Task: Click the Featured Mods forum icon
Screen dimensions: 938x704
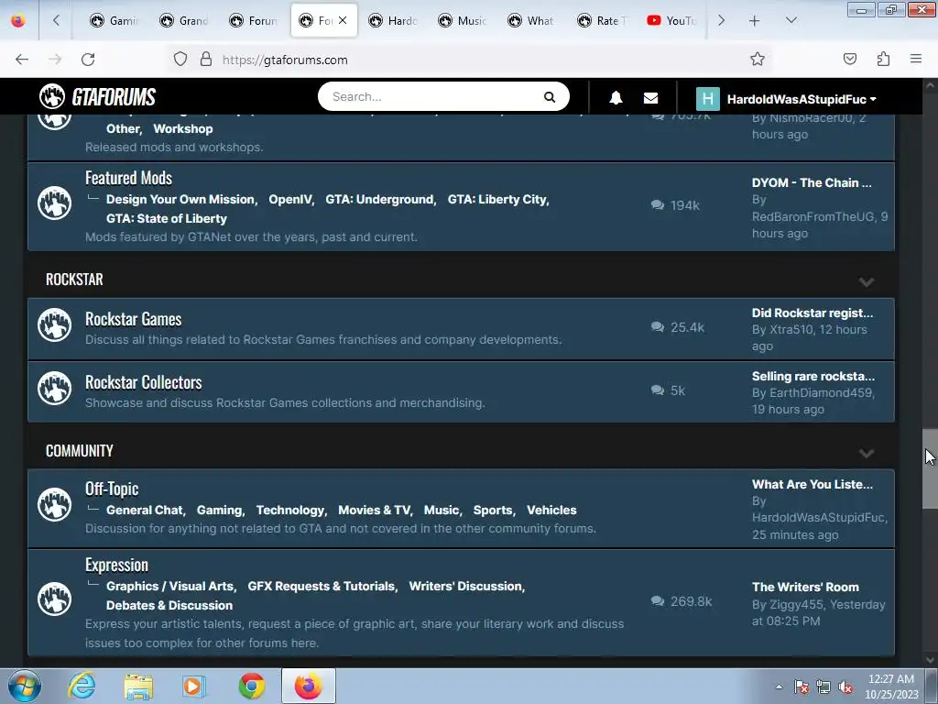Action: click(x=54, y=203)
